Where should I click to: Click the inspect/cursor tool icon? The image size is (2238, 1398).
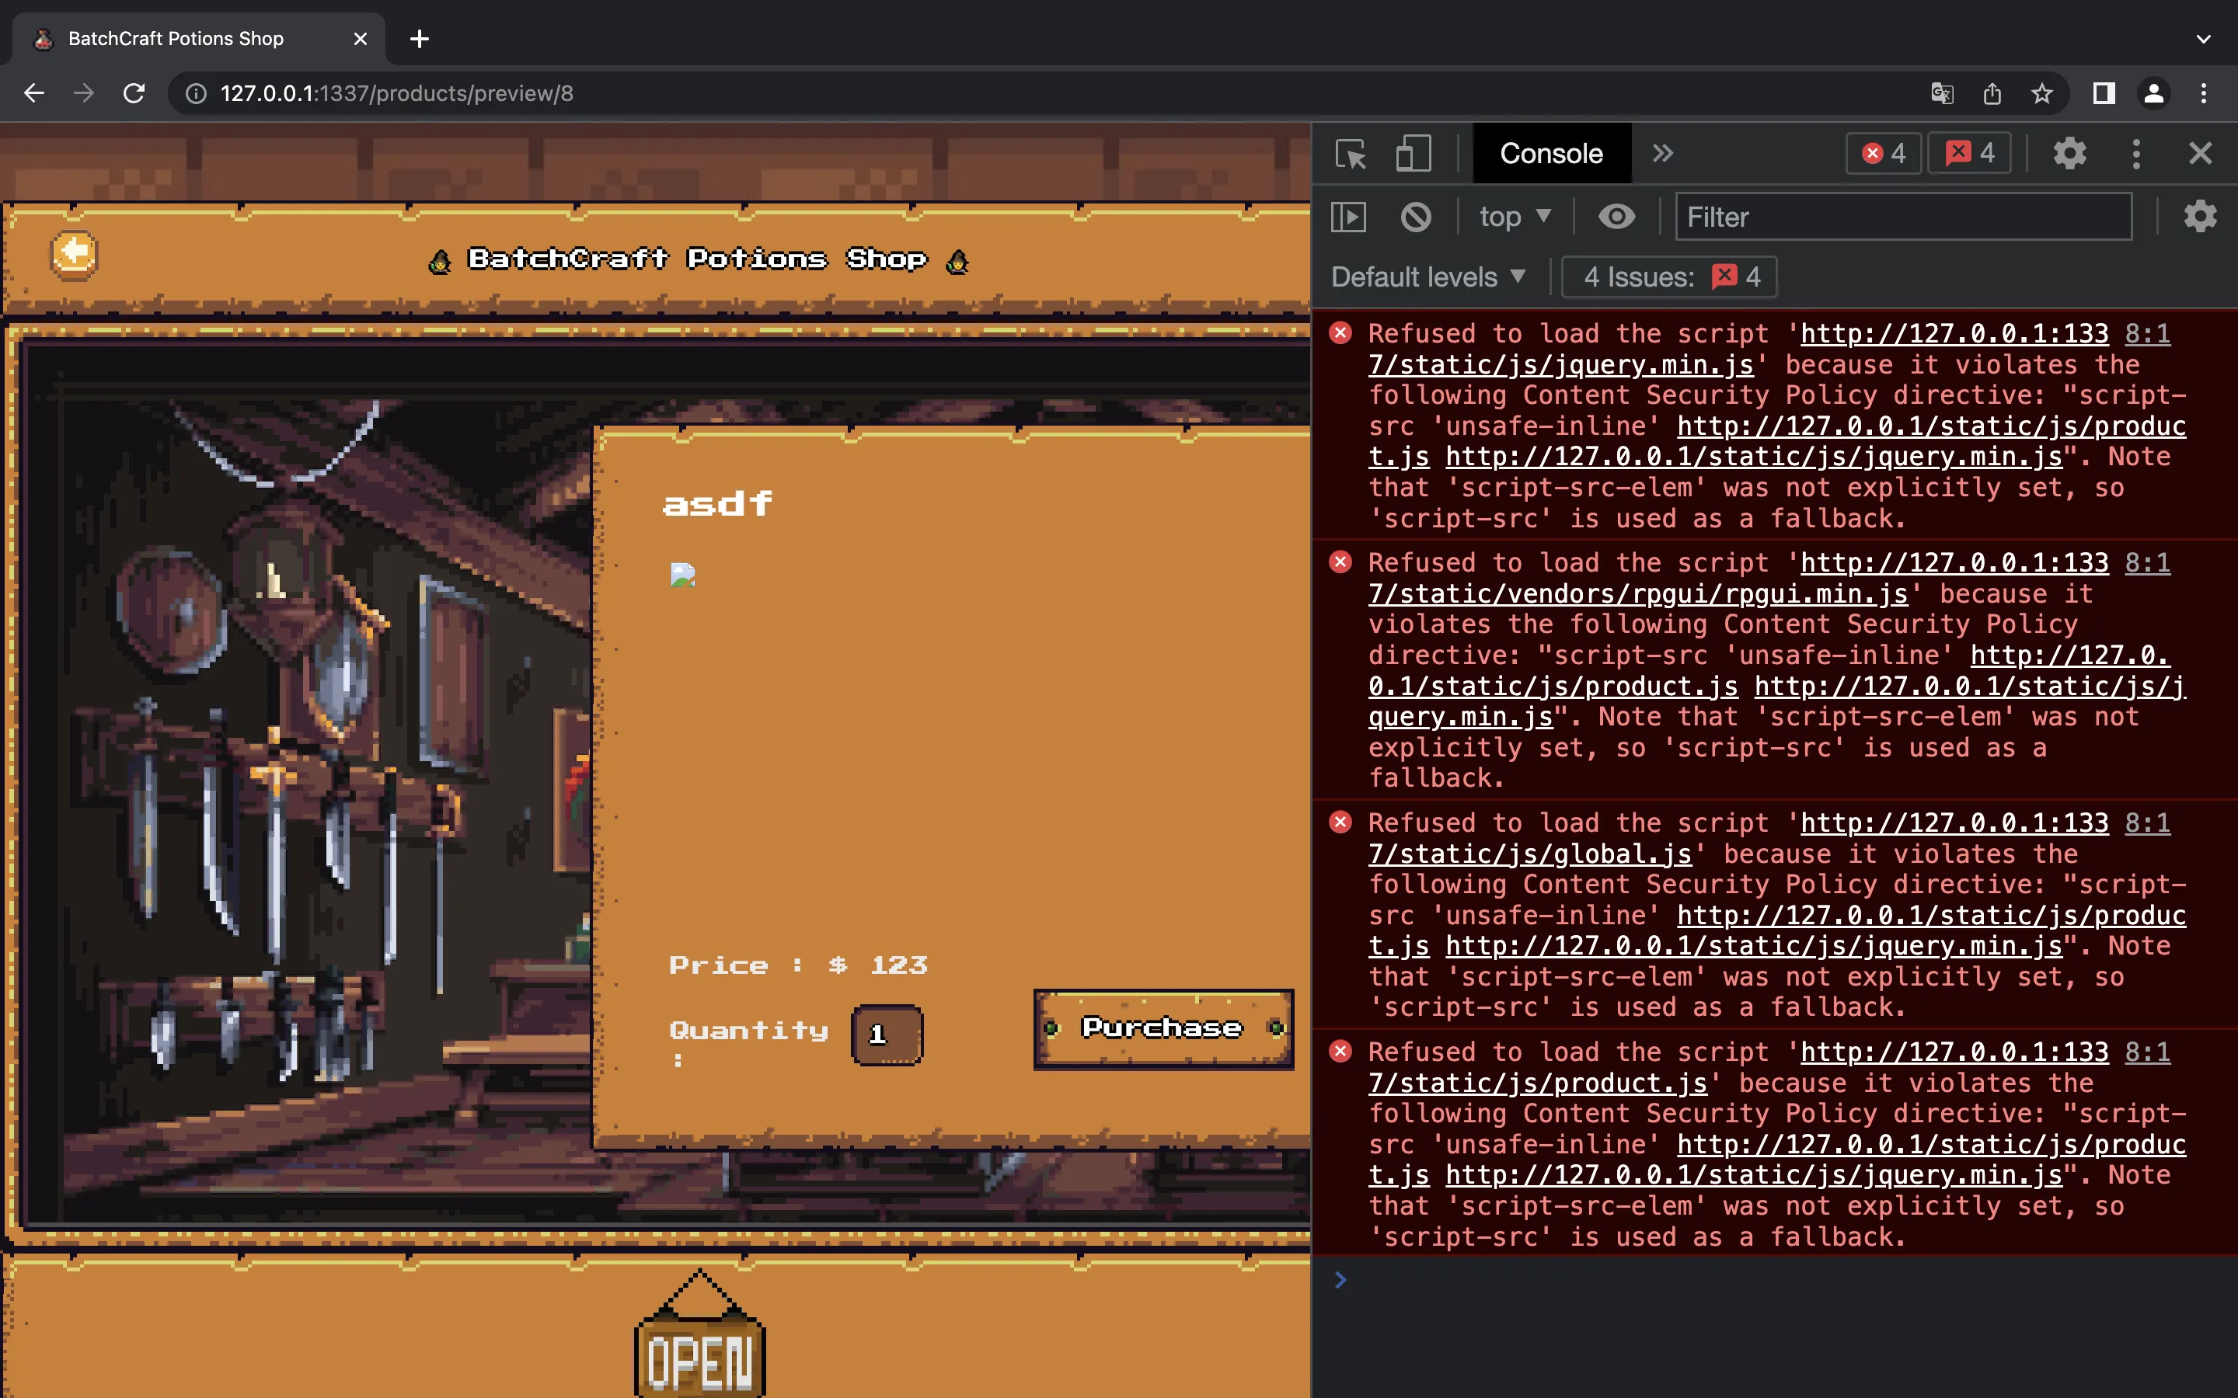[1352, 153]
